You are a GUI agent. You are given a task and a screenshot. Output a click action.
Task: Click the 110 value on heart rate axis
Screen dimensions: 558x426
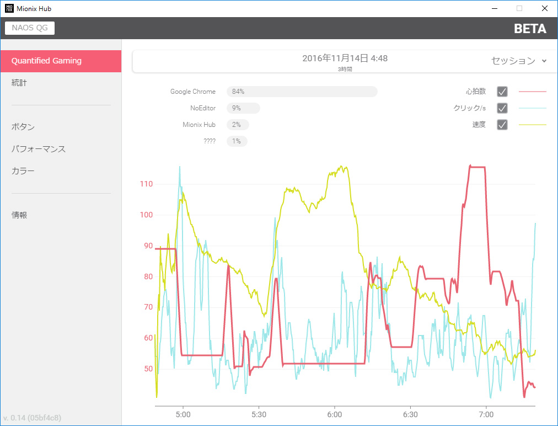tap(146, 184)
